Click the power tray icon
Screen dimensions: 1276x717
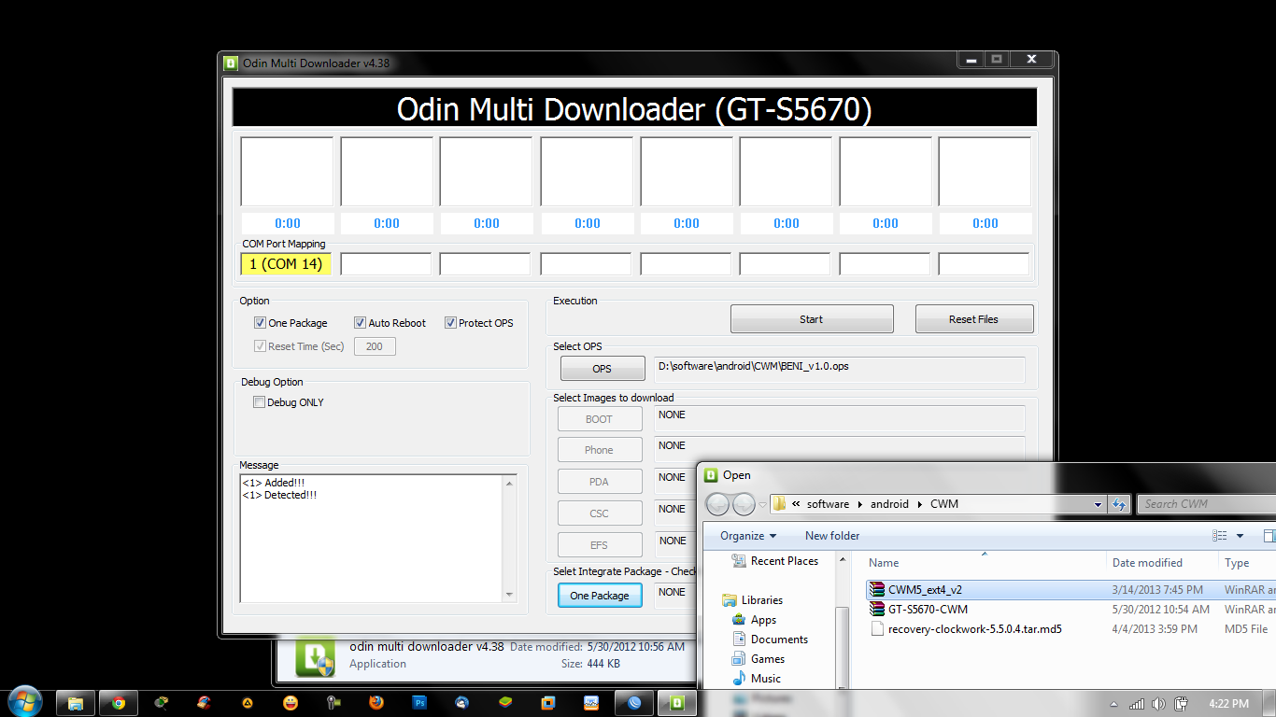click(x=1181, y=704)
